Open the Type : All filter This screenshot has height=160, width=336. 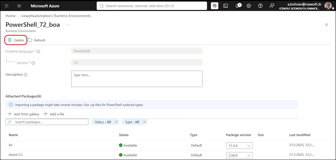coord(132,122)
